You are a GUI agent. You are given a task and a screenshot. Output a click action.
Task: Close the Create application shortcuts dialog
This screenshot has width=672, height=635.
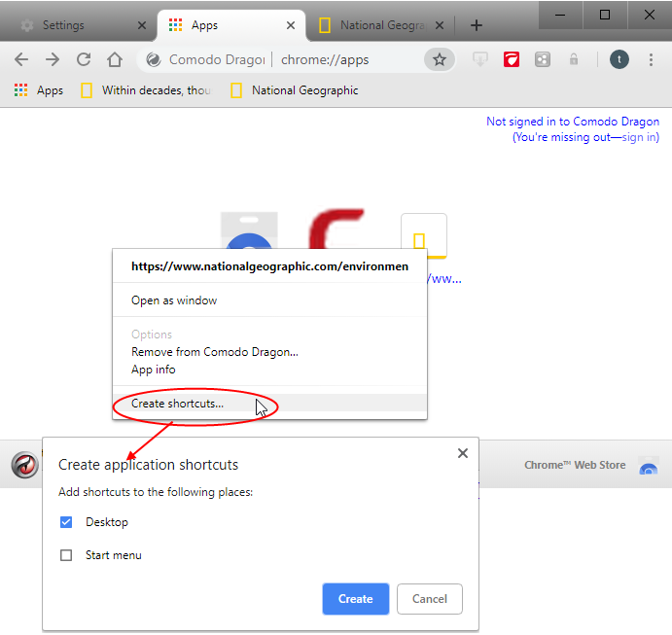click(x=463, y=453)
